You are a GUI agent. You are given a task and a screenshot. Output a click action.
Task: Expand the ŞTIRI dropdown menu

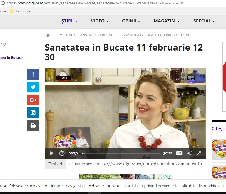coord(69,21)
